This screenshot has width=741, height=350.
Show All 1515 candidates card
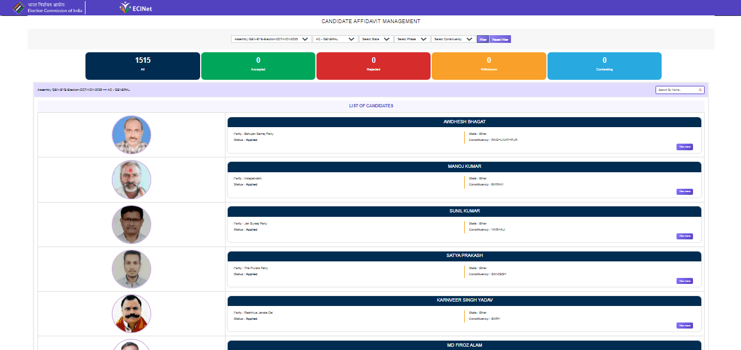coord(143,66)
